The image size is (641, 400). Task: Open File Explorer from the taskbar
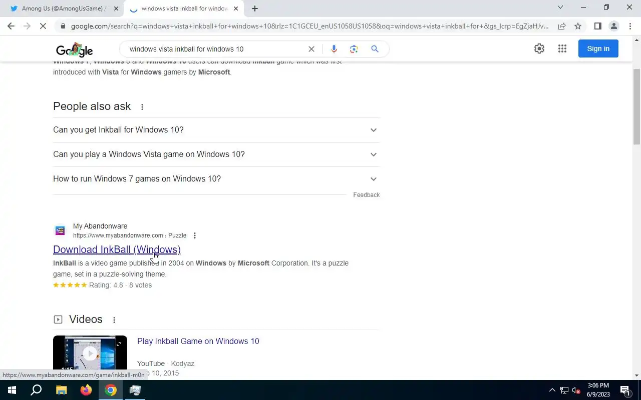tap(61, 390)
